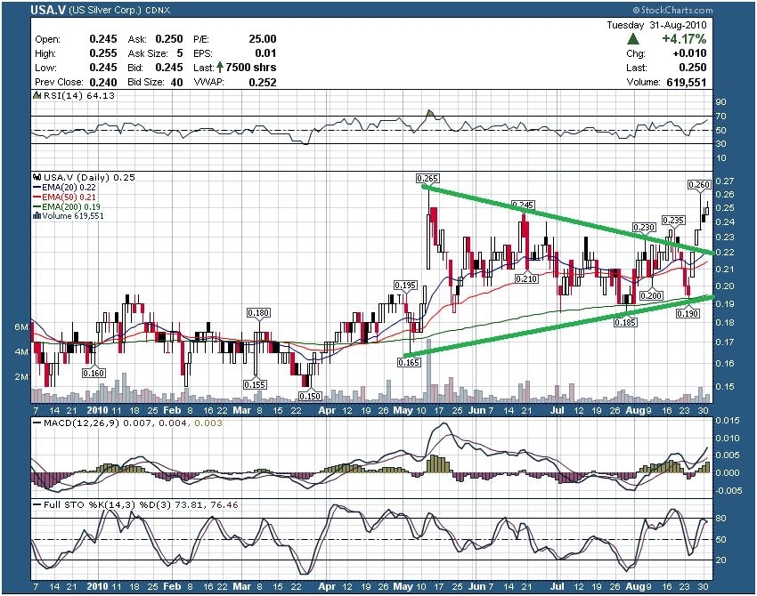The height and width of the screenshot is (596, 757).
Task: Click the +4.17% change percentage
Action: tap(684, 39)
